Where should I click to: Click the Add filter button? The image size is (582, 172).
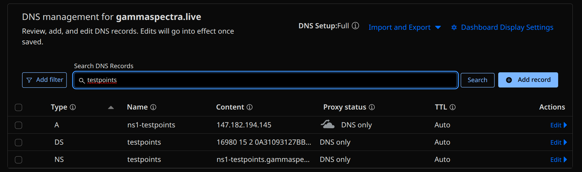[44, 80]
